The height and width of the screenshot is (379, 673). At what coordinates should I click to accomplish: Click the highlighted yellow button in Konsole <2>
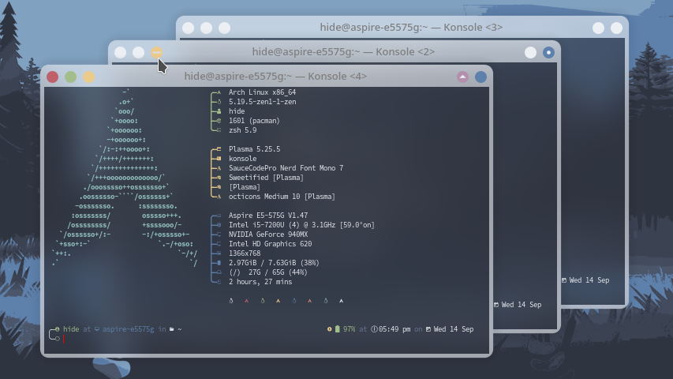[x=157, y=52]
